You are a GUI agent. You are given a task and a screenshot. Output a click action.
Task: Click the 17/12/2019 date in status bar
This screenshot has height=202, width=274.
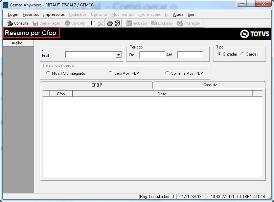[192, 196]
